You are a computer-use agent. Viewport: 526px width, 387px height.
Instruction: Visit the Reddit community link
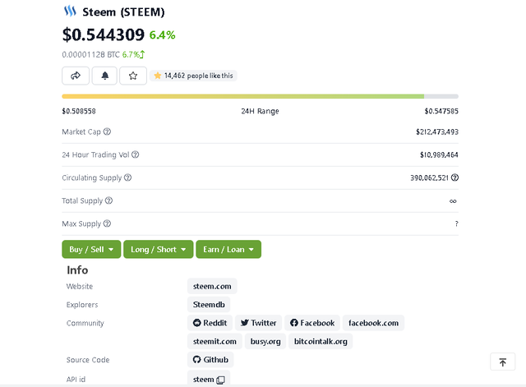tap(210, 323)
